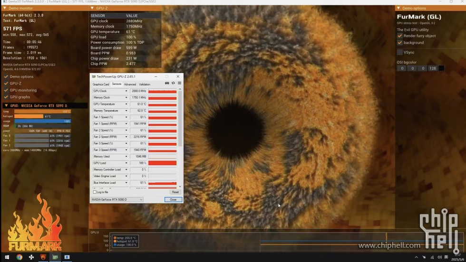The height and width of the screenshot is (262, 466).
Task: Refresh the GPU-Z sensors
Action: click(x=173, y=83)
